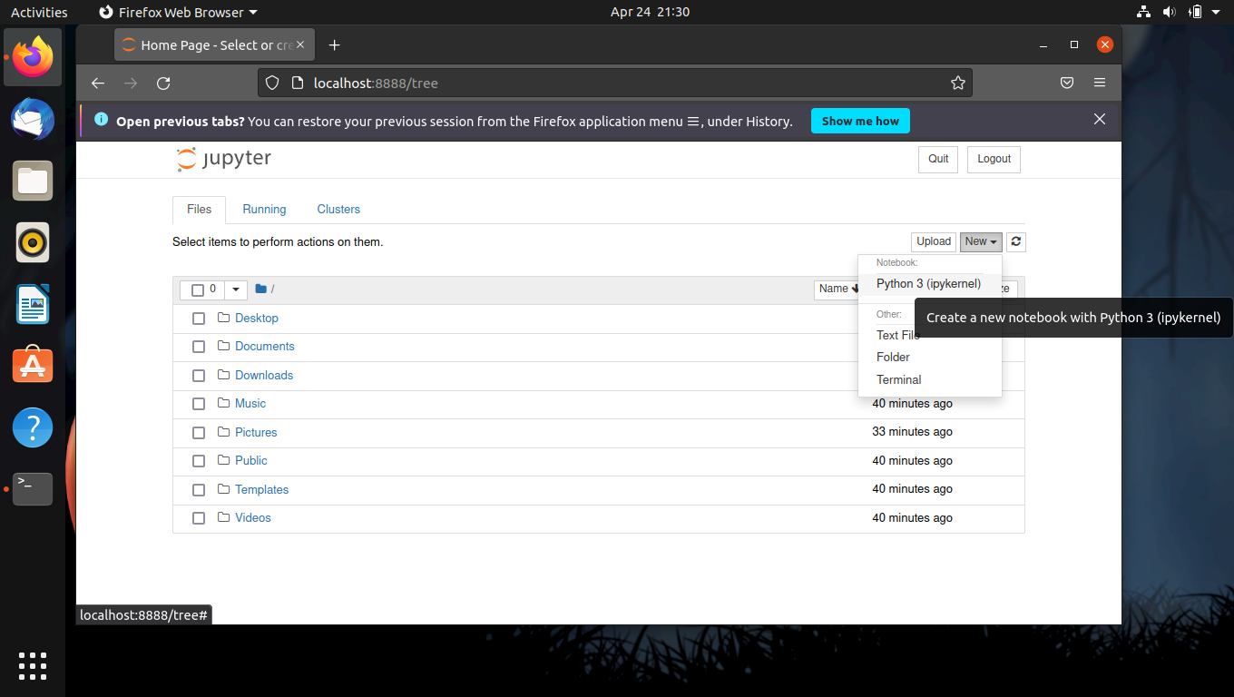This screenshot has height=697, width=1234.
Task: Open the Firefox application menu
Action: click(x=1100, y=83)
